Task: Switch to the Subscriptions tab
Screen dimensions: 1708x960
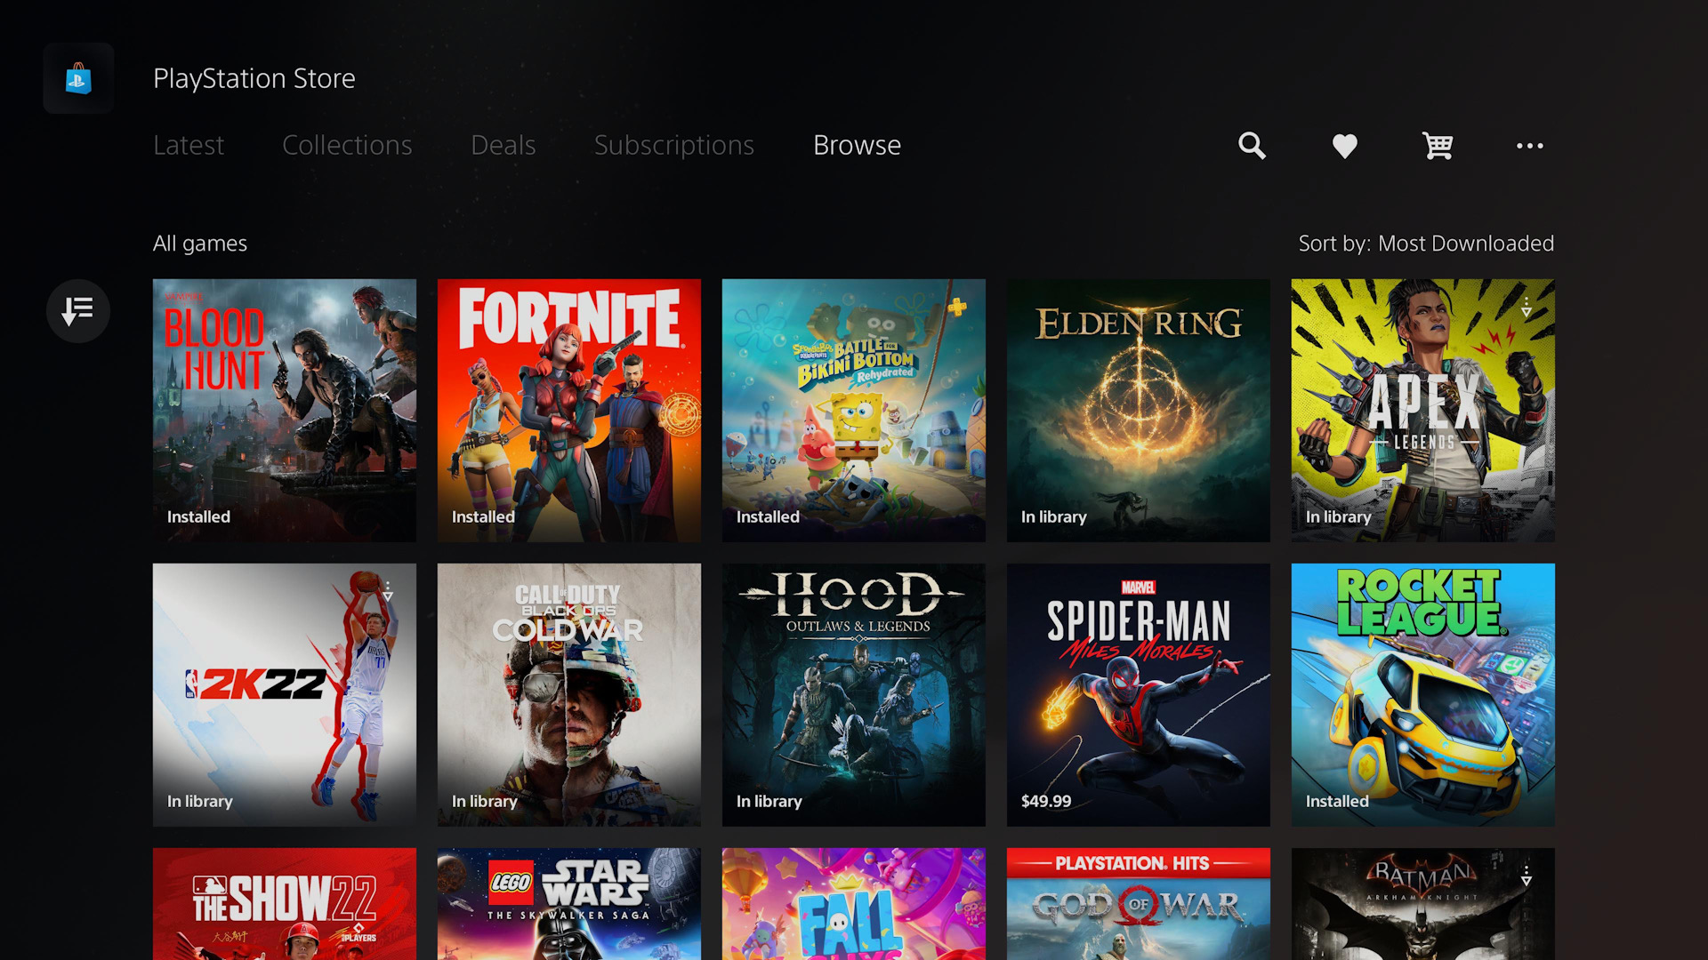Action: [674, 145]
